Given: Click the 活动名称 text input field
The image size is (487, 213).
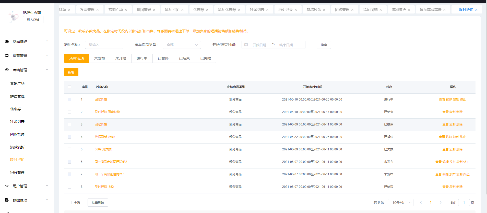Looking at the screenshot, I should click(104, 45).
